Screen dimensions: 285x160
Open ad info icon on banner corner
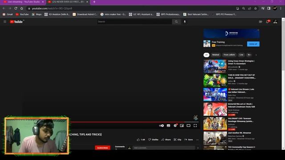click(258, 30)
